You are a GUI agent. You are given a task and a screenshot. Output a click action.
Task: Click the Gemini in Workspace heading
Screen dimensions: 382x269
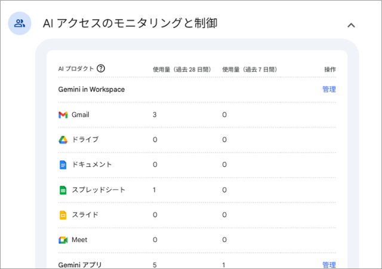pos(91,90)
